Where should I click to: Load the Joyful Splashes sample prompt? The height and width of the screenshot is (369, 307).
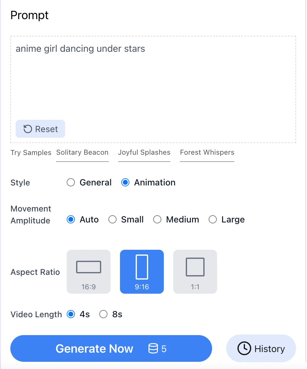144,152
